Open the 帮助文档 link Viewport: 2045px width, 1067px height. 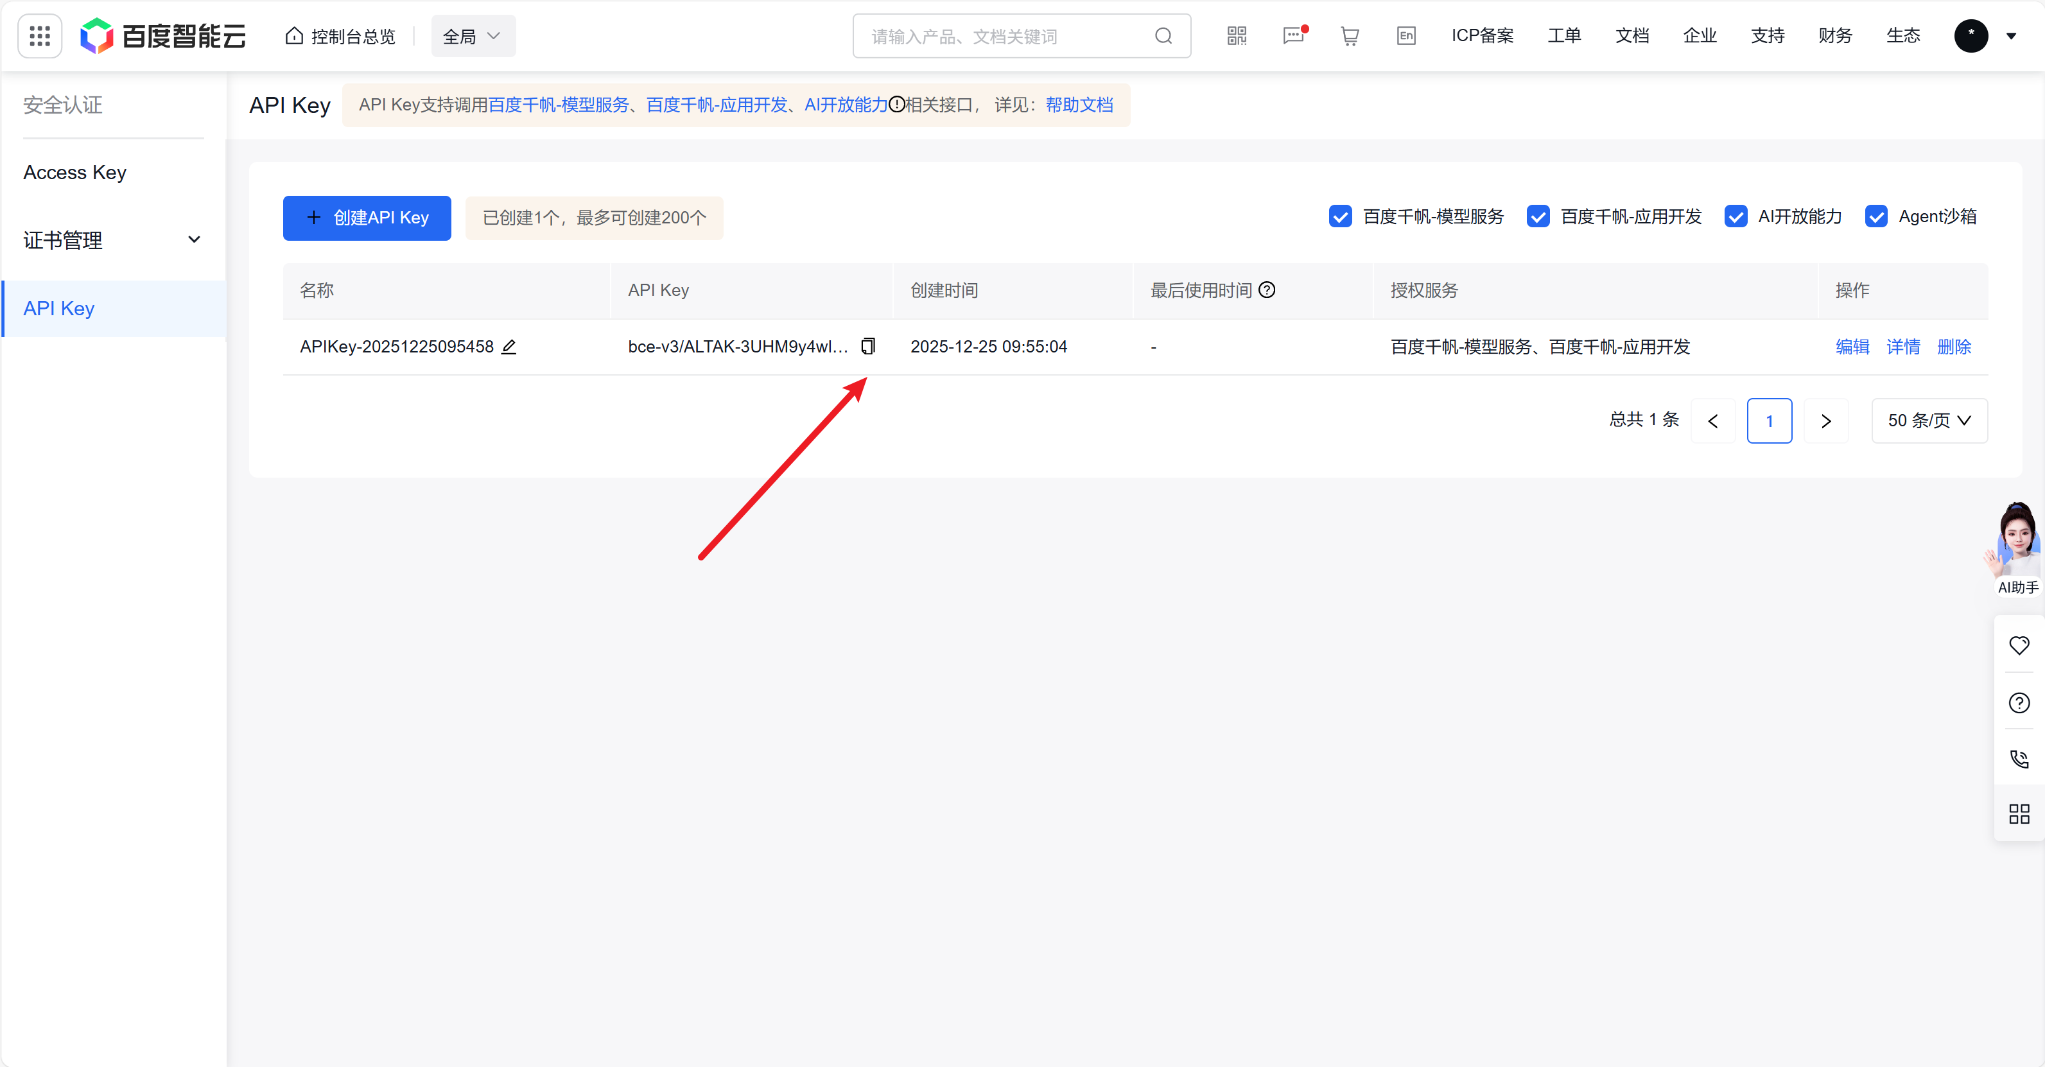pos(1079,105)
